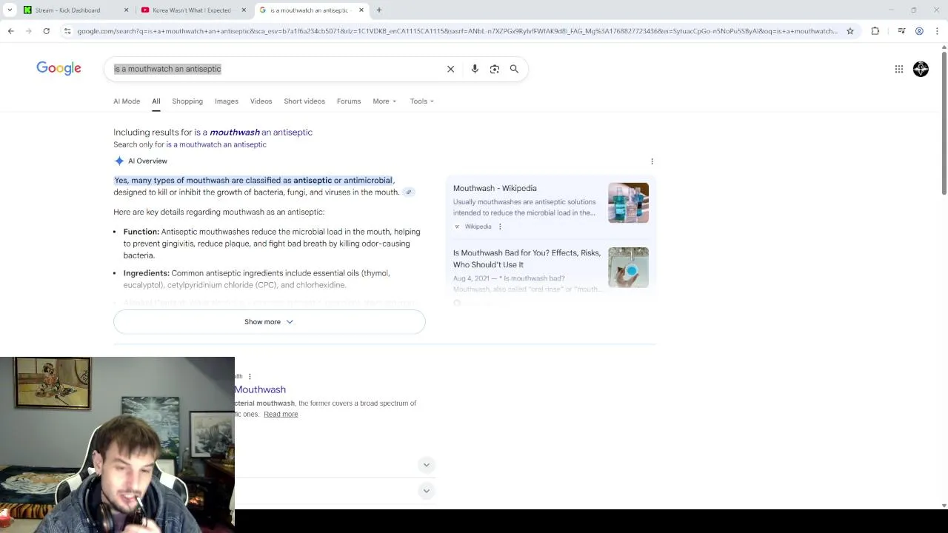The height and width of the screenshot is (533, 948).
Task: Reload the page
Action: 46,31
